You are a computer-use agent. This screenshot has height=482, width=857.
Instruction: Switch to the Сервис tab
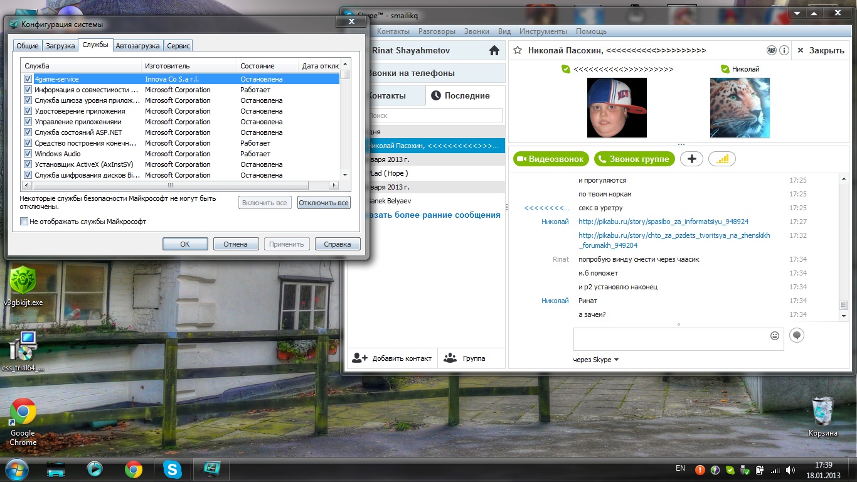click(179, 46)
